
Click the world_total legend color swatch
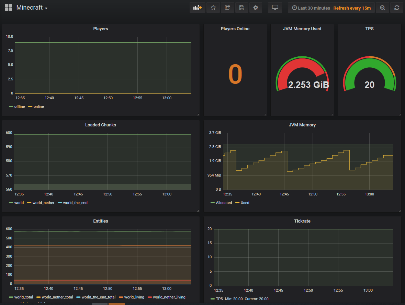click(x=11, y=297)
